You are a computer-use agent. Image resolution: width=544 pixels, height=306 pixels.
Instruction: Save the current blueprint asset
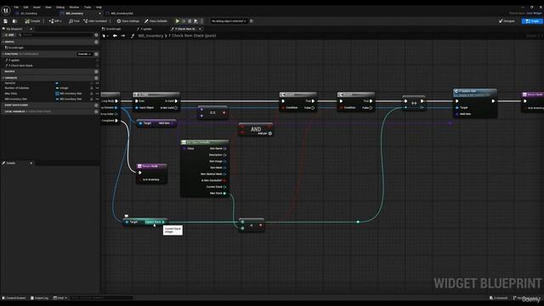pos(6,21)
